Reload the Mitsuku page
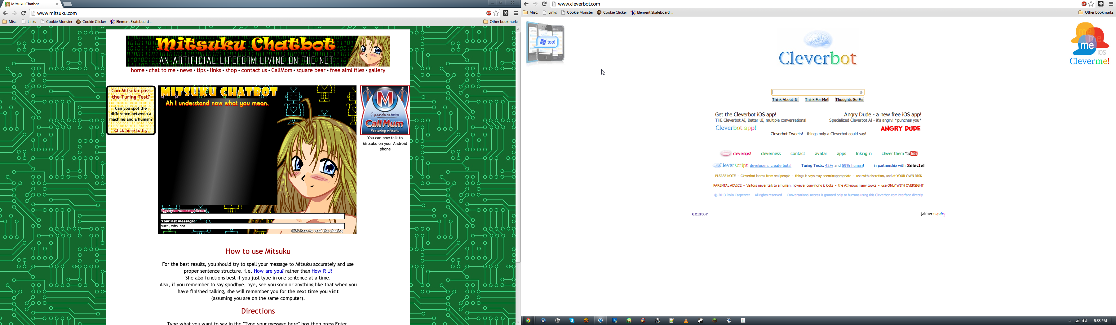This screenshot has height=325, width=1116. pos(23,13)
